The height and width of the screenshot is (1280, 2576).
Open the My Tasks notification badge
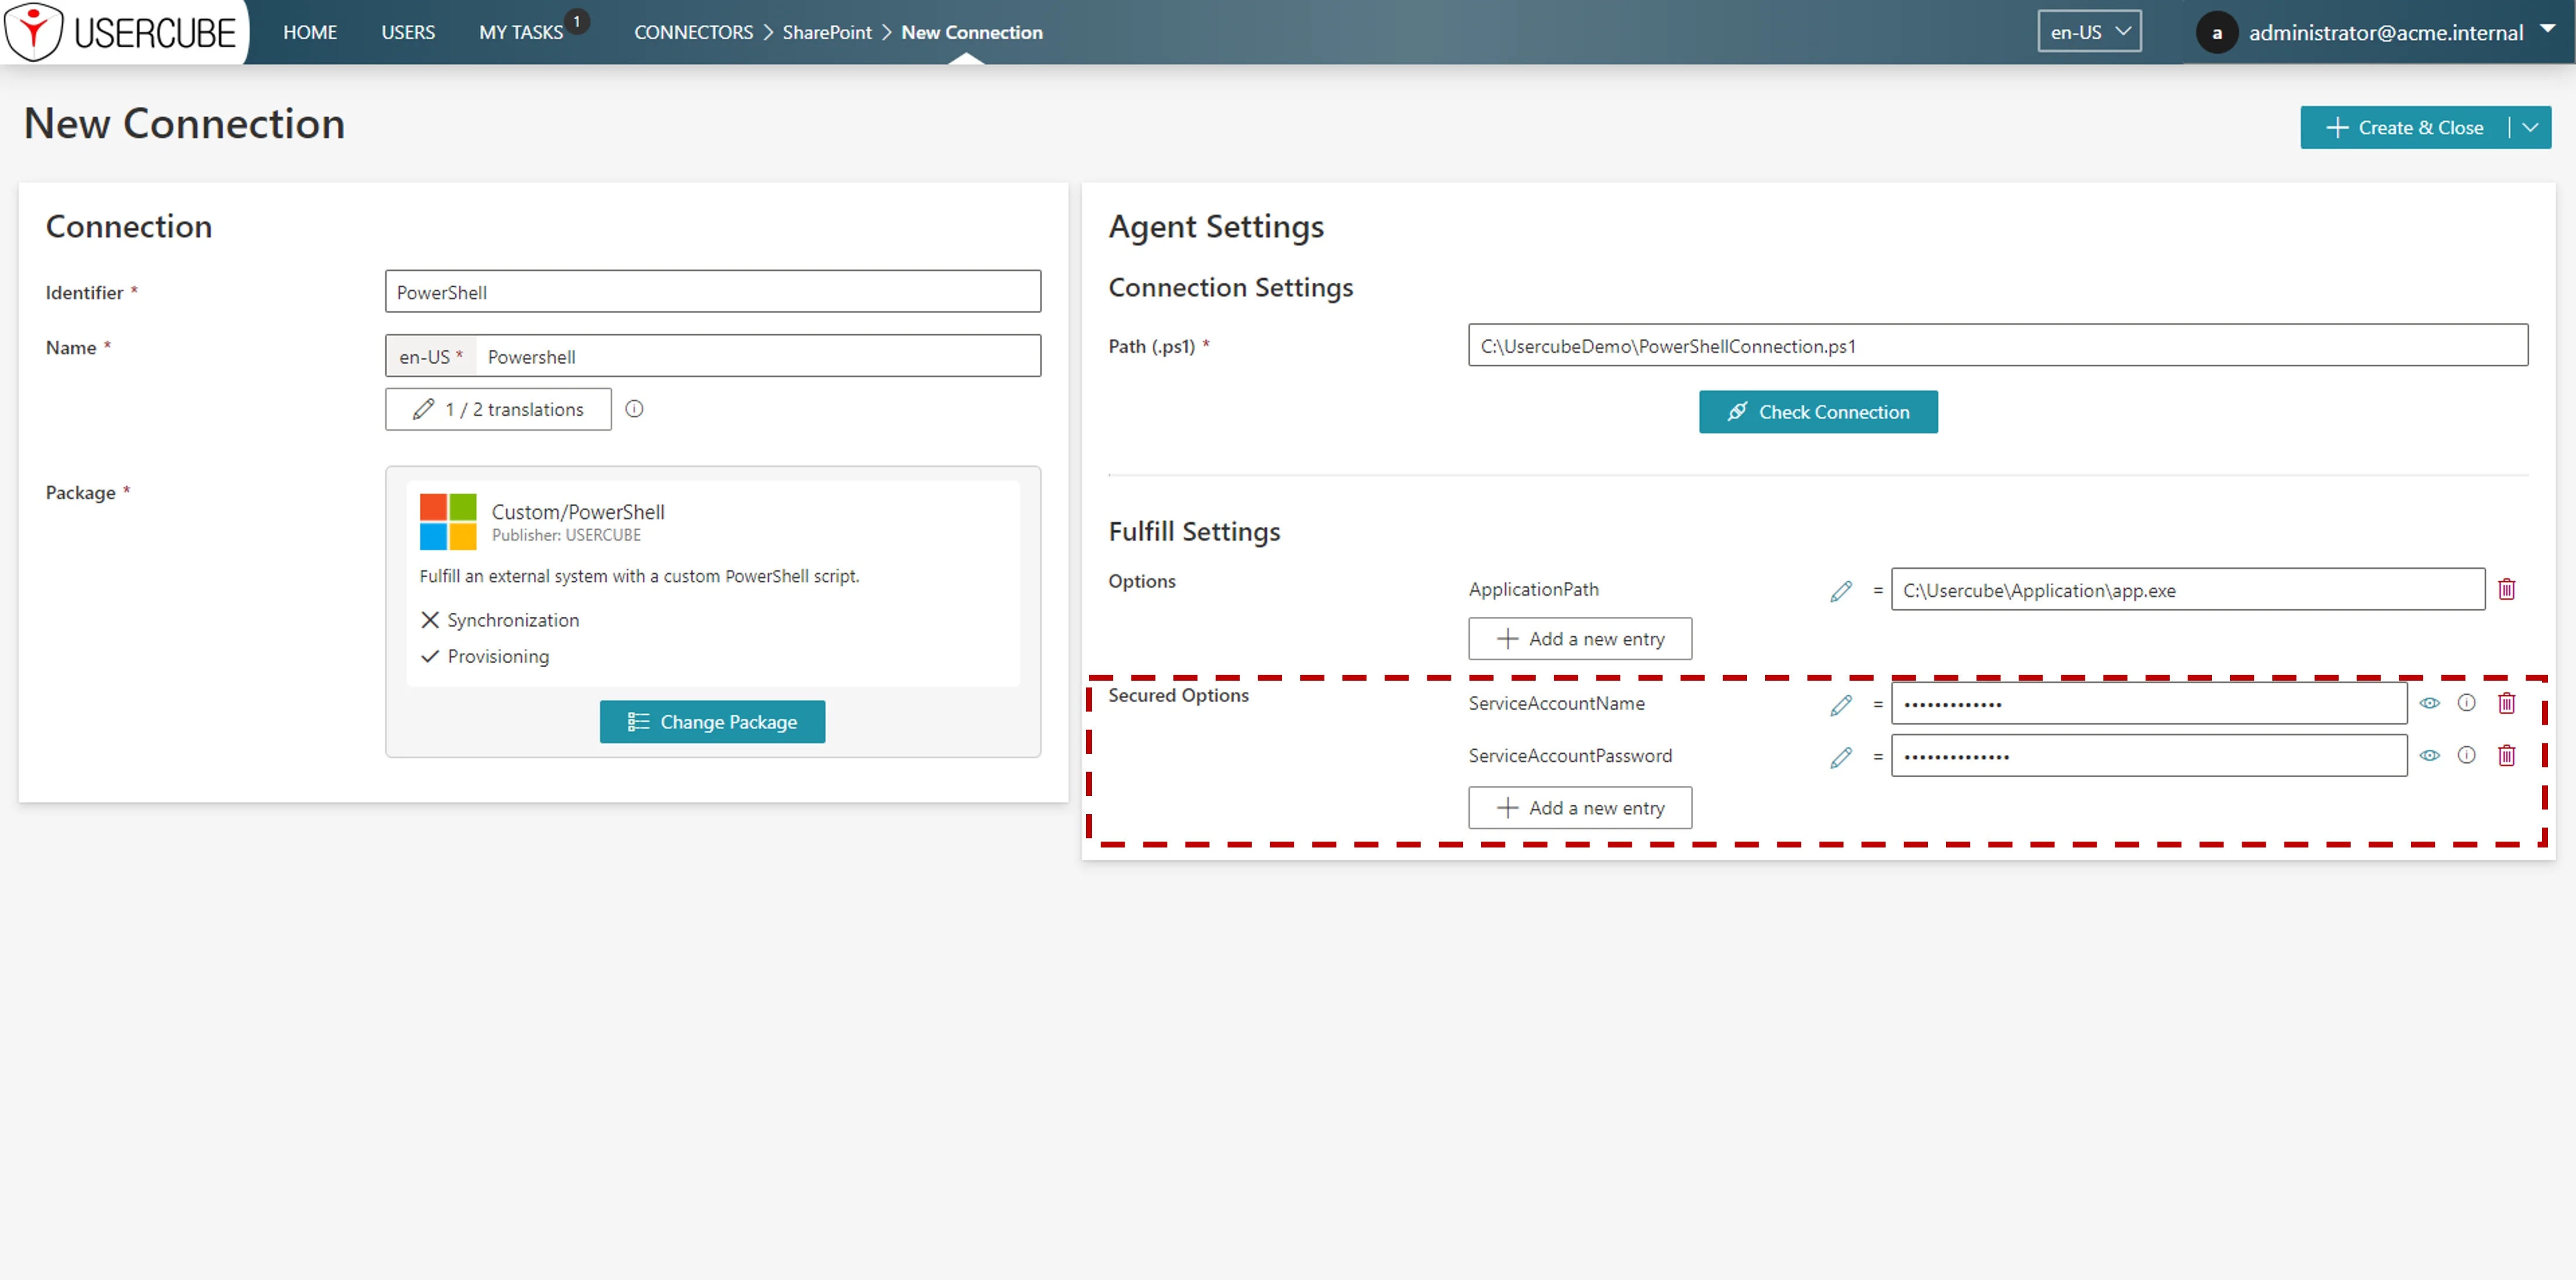[577, 22]
